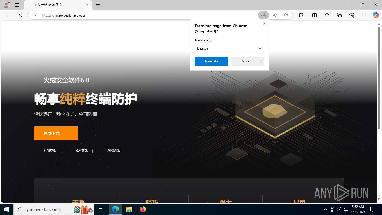Viewport: 382px width, 215px height.
Task: Open the Meet Now tray icon
Action: click(x=332, y=209)
